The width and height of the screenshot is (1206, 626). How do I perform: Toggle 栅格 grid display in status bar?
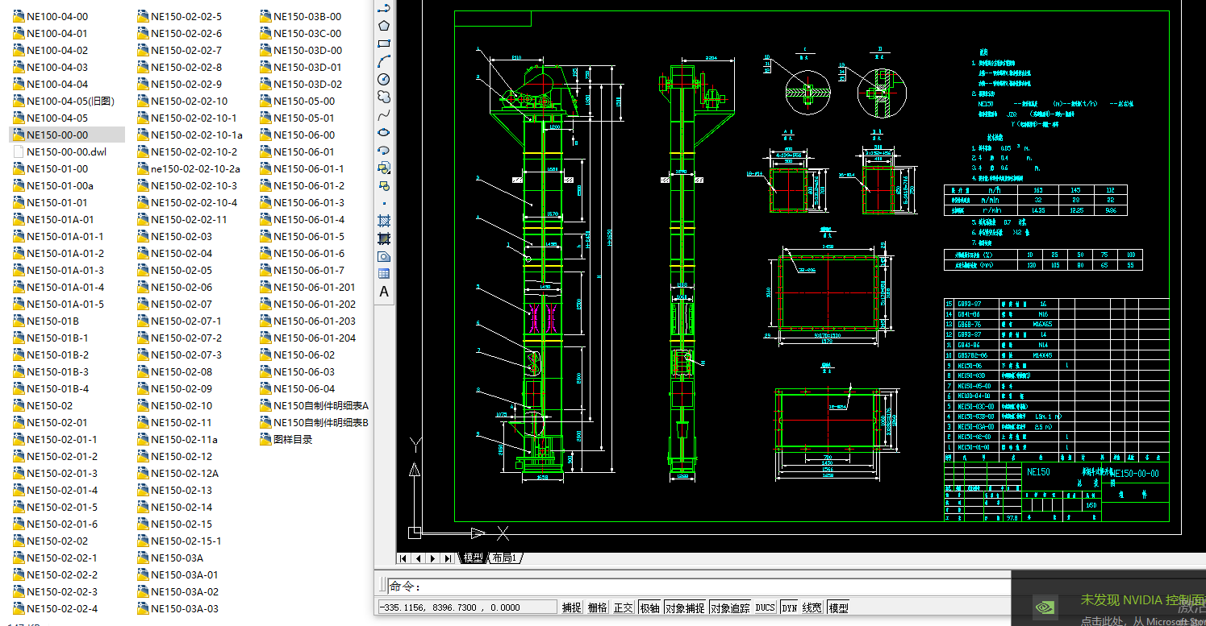point(597,607)
